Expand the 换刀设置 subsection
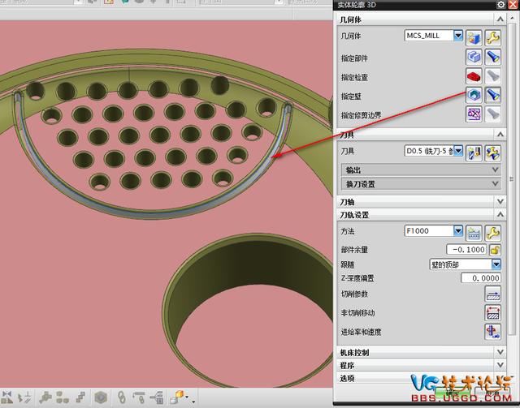 coord(496,184)
